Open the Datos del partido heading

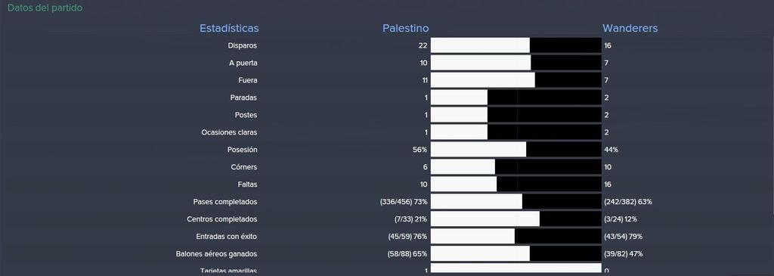pos(45,8)
